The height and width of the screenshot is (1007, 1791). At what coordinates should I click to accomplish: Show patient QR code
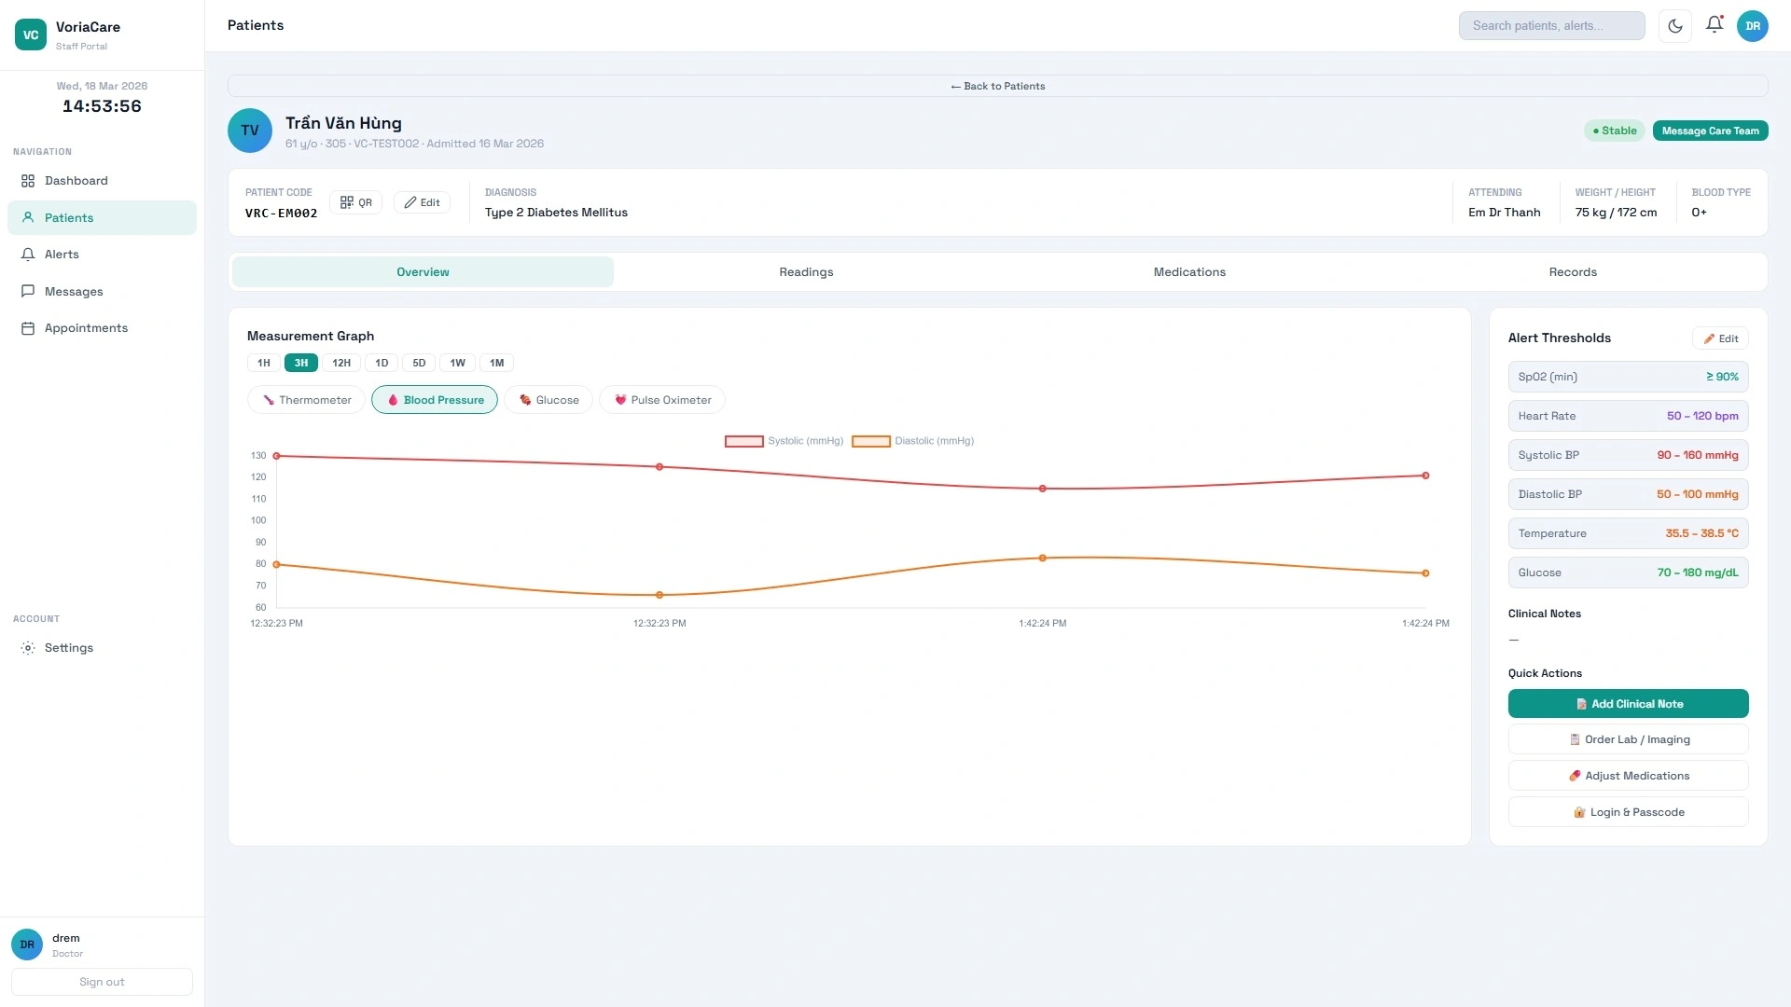355,202
